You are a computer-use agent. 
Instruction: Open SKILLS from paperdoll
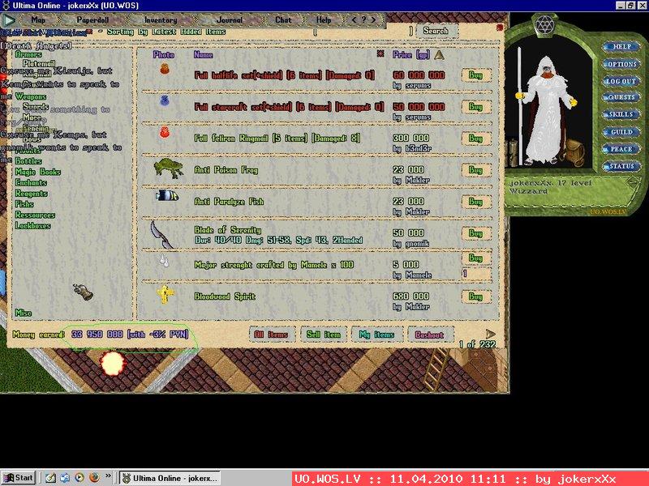point(621,114)
